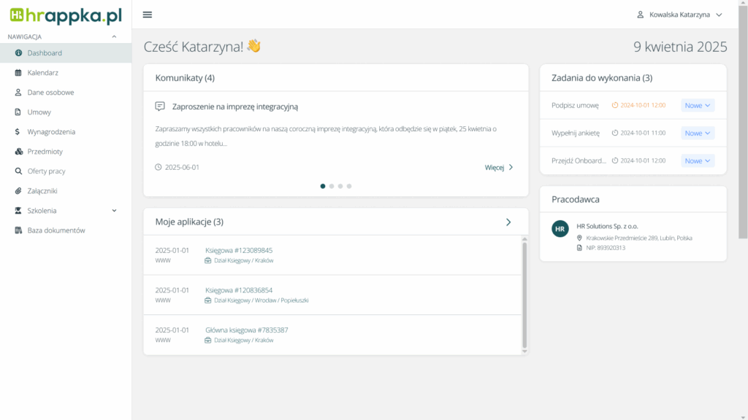Open Księgowa #123089845 application

239,250
